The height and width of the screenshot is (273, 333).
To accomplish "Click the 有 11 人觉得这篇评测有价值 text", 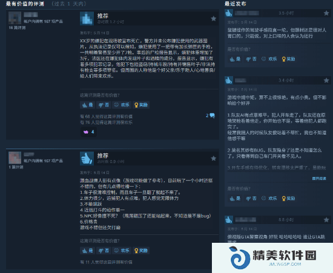I will pos(106,262).
